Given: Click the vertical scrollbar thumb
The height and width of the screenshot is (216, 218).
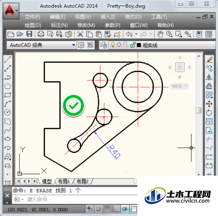Looking at the screenshot, I should tap(198, 110).
